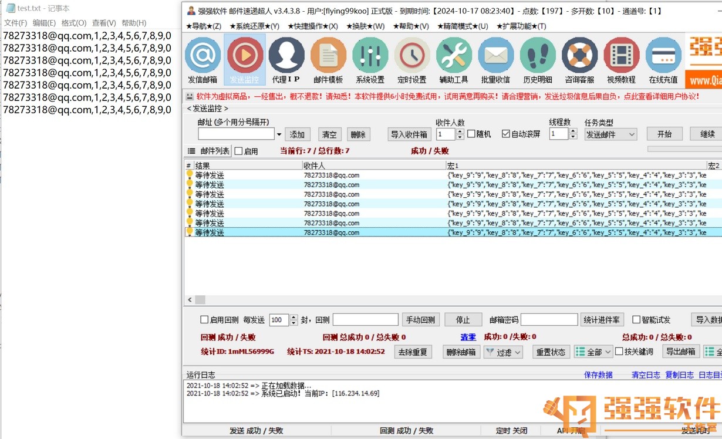Screen dimensions: 722x439
Task: Click the 重置状态 reset status button
Action: [x=551, y=352]
